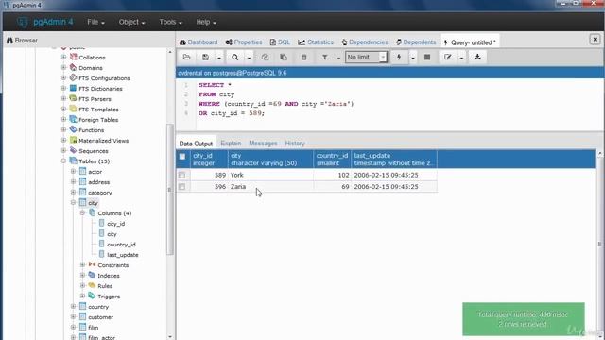Click the Edit pencil icon

tap(447, 58)
